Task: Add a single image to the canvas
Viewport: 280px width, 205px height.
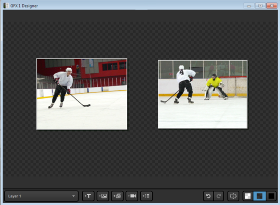Action: coord(103,196)
